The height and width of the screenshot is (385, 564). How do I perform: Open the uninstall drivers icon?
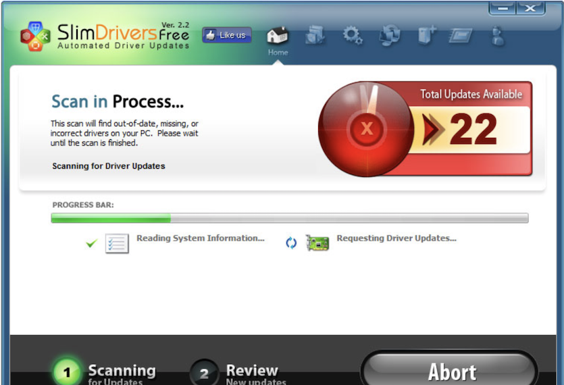coord(428,35)
